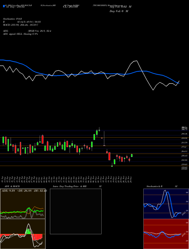Open the blue Stochastics chart panel

coord(166,204)
